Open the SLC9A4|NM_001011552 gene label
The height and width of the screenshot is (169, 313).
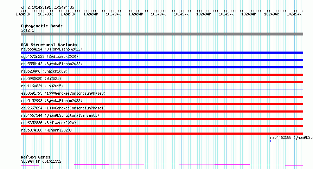coord(41,161)
